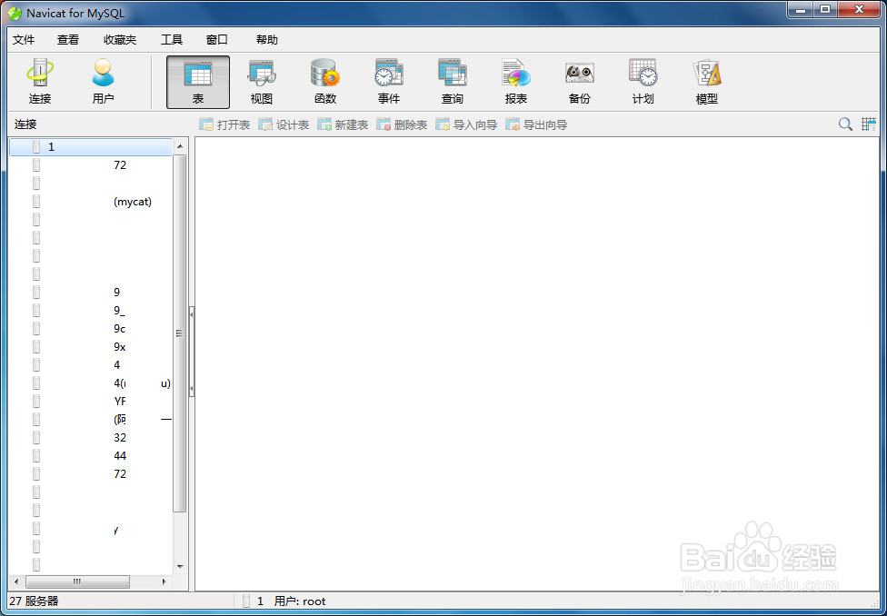Open the 报表 (Report) section
This screenshot has height=616, width=887.
coord(516,82)
